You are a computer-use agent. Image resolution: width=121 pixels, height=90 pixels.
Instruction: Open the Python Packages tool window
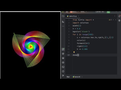63,54
